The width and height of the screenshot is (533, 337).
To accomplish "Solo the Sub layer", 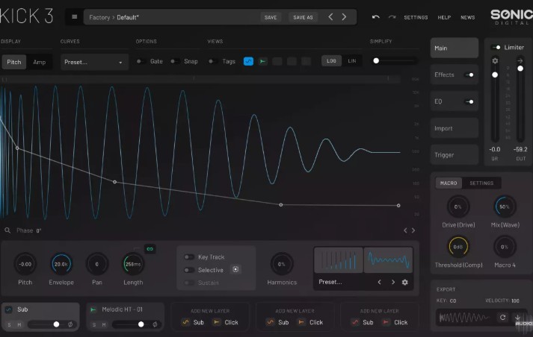I will [x=9, y=325].
